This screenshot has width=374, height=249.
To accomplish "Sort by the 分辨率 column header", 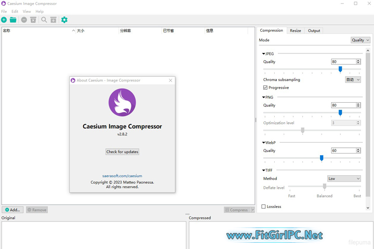I will (x=140, y=31).
